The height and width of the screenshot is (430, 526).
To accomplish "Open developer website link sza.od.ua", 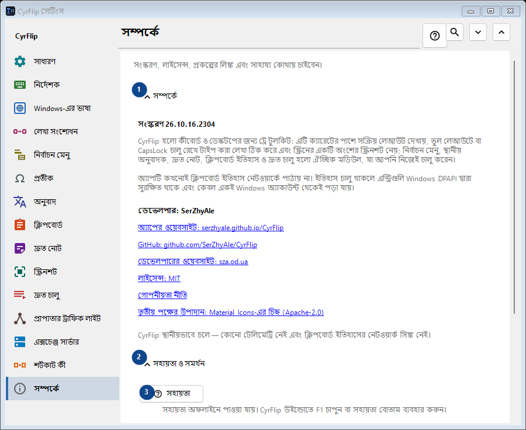I will pyautogui.click(x=193, y=262).
